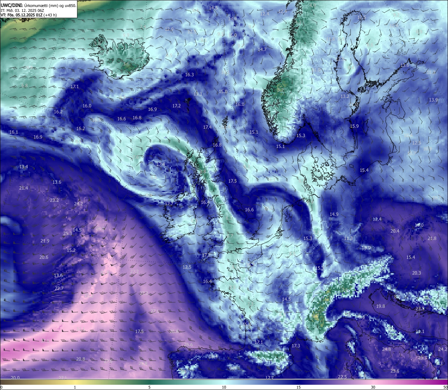Click the 15.0 map value
448x390 pixels.
223,91
